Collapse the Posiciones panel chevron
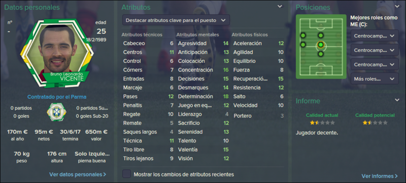 coord(397,7)
